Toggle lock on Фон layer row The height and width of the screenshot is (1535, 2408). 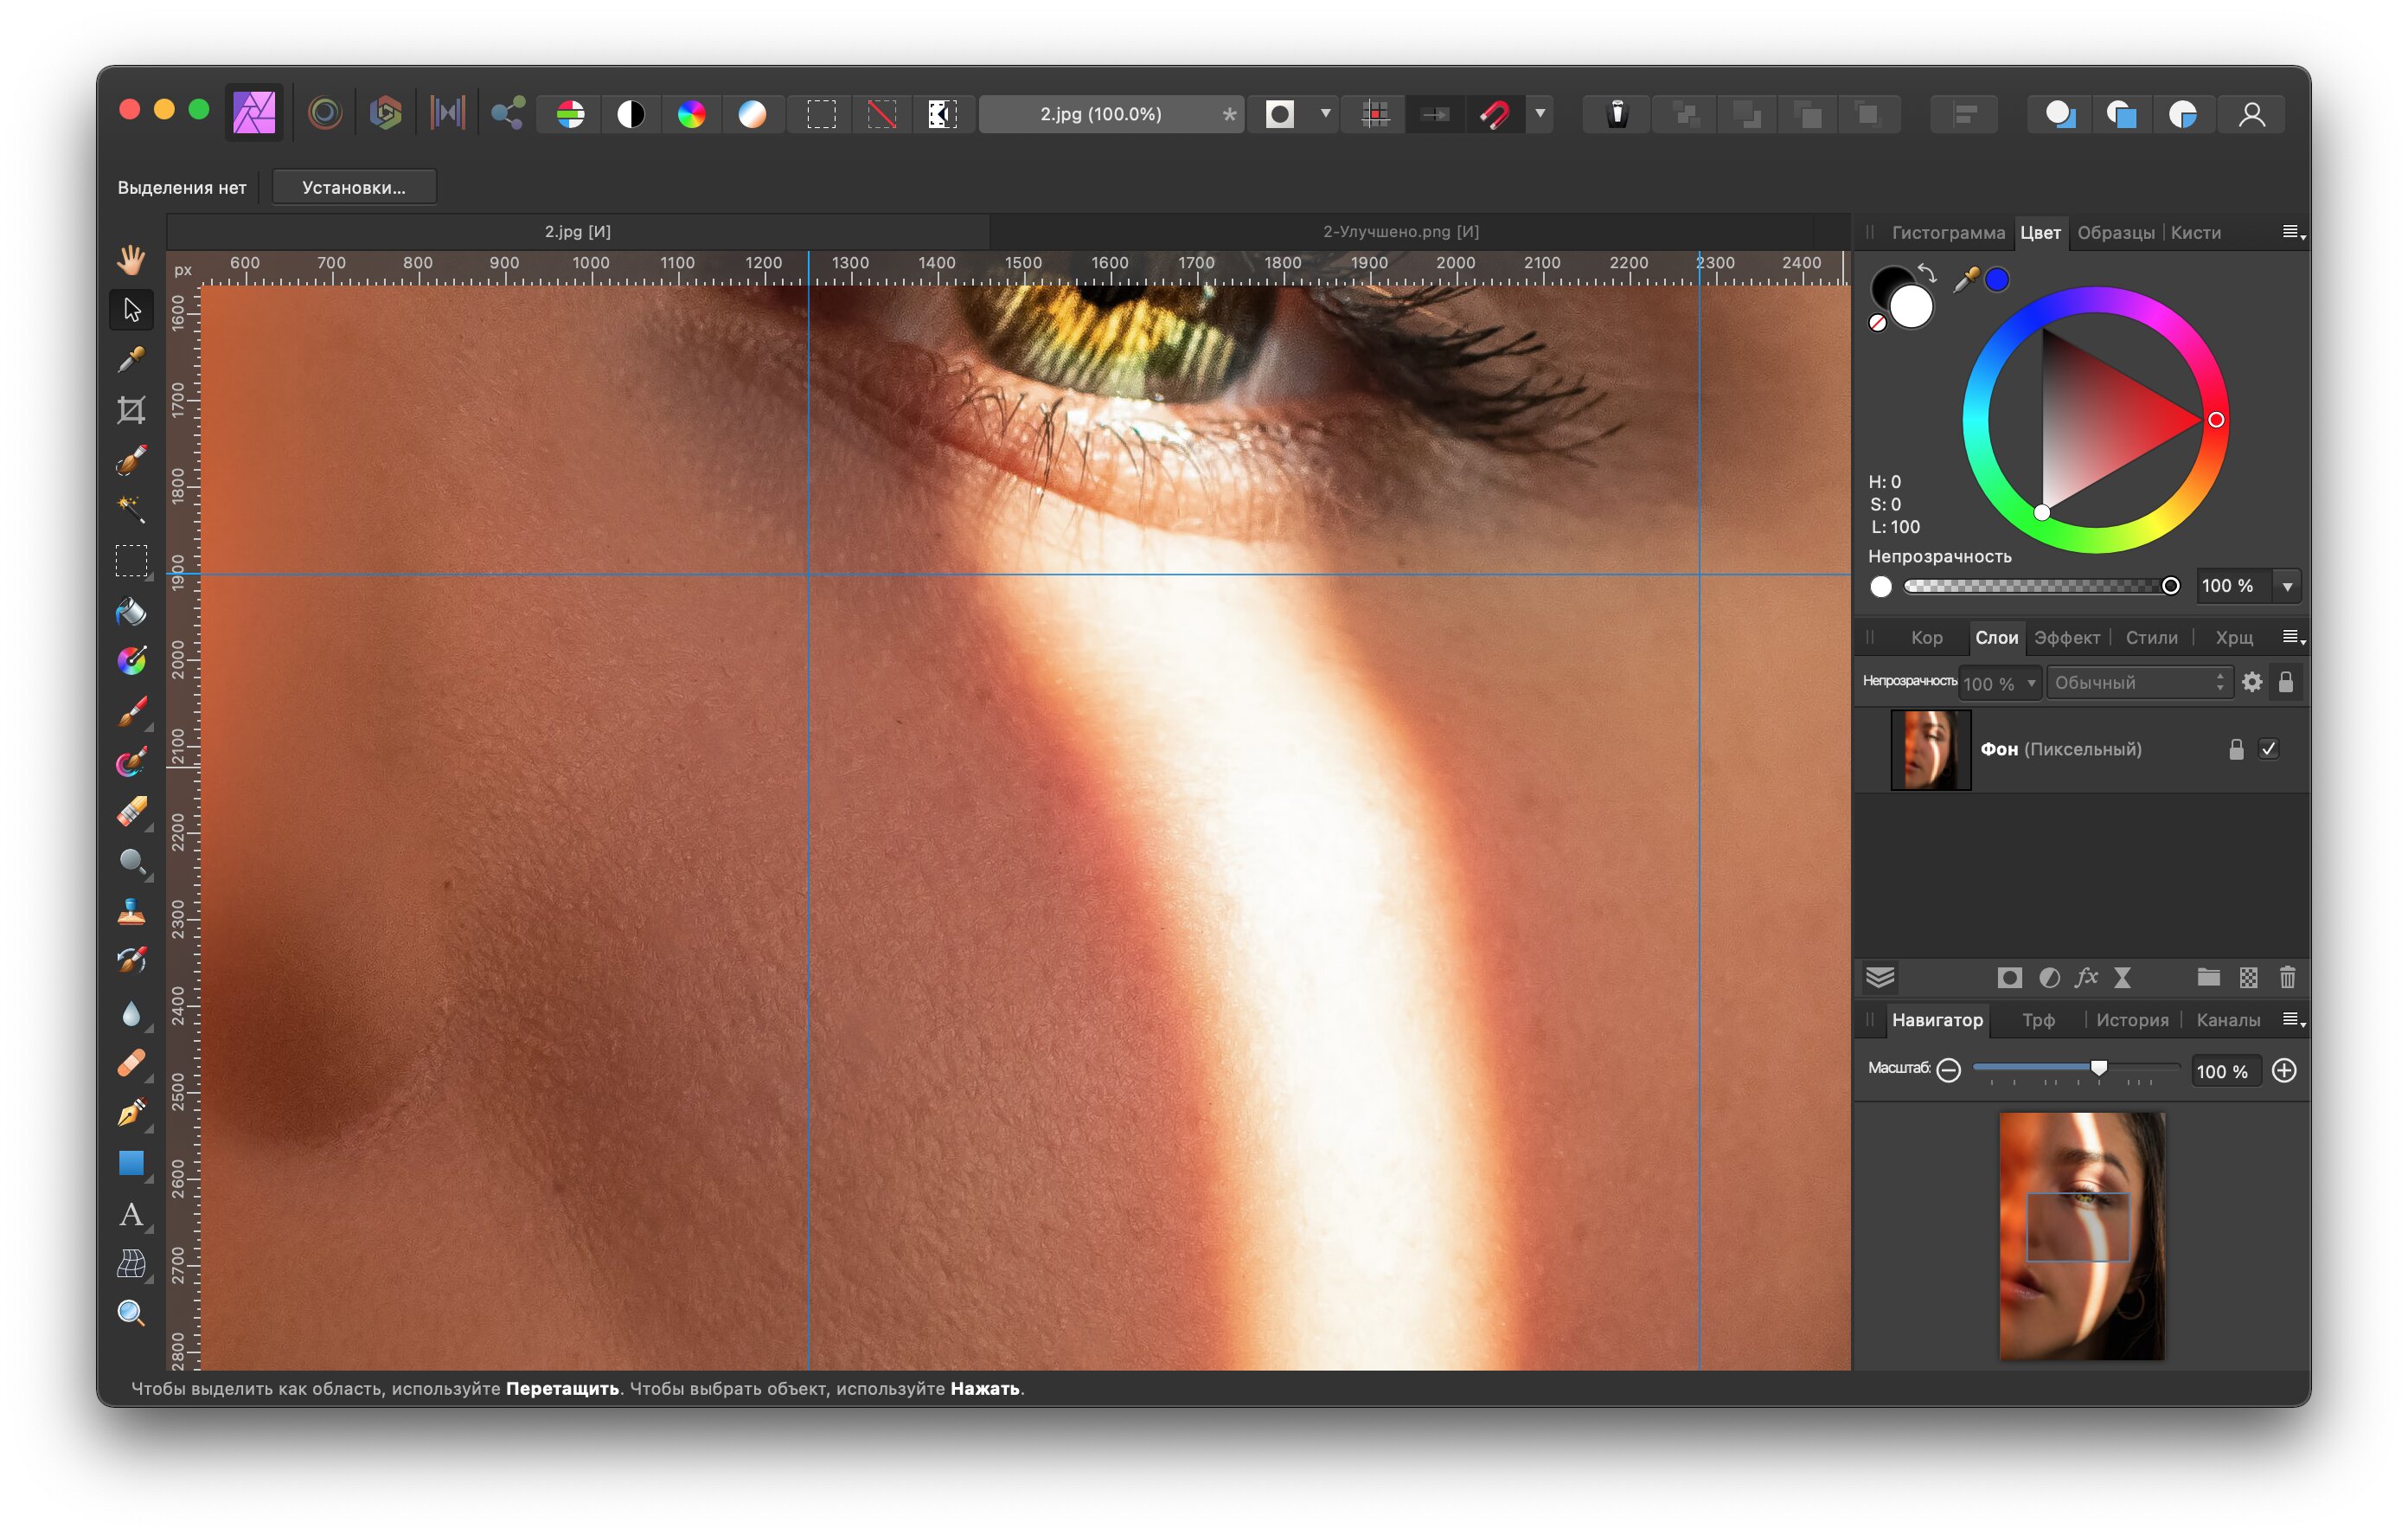pos(2236,749)
